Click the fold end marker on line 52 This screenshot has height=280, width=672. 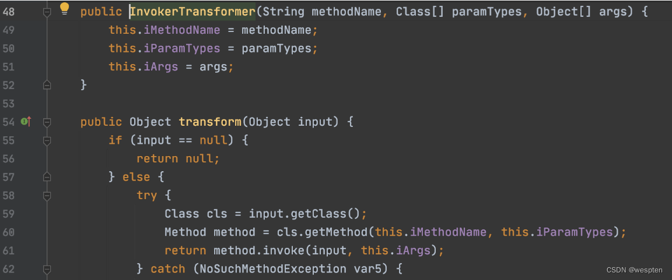click(x=47, y=85)
